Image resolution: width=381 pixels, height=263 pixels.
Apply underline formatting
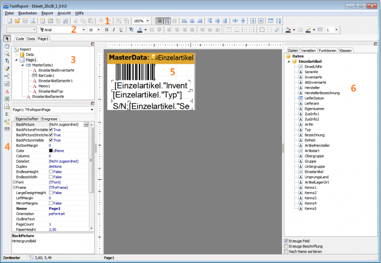121,29
